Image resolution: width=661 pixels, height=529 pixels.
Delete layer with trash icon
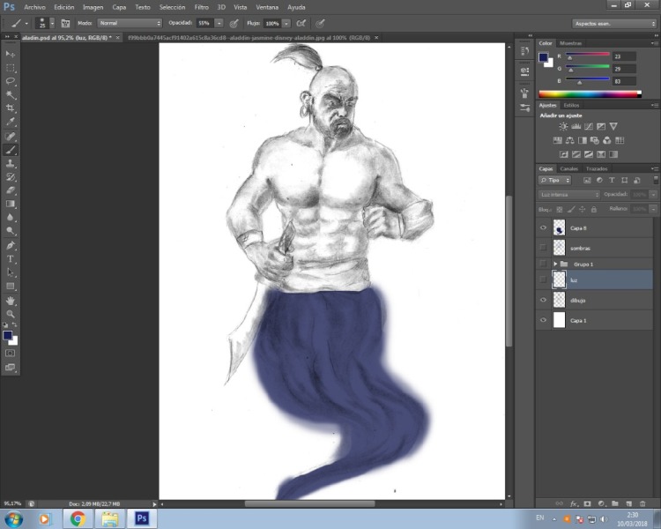pyautogui.click(x=642, y=503)
